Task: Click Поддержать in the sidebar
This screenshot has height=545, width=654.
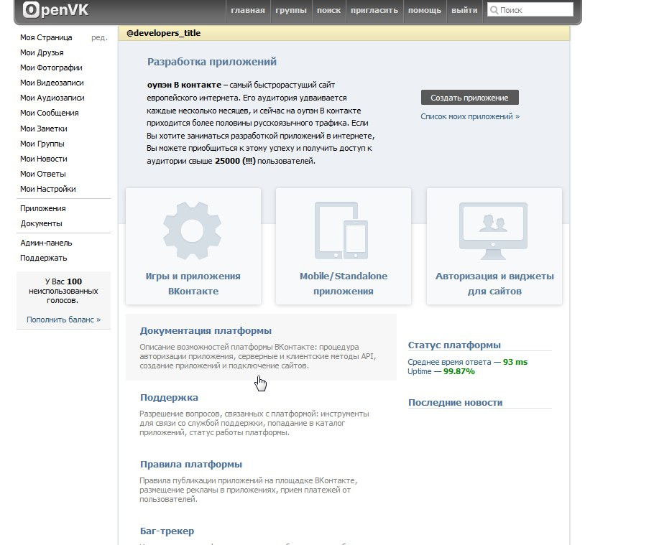Action: (x=43, y=258)
